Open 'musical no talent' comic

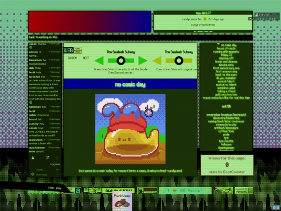tap(226, 84)
